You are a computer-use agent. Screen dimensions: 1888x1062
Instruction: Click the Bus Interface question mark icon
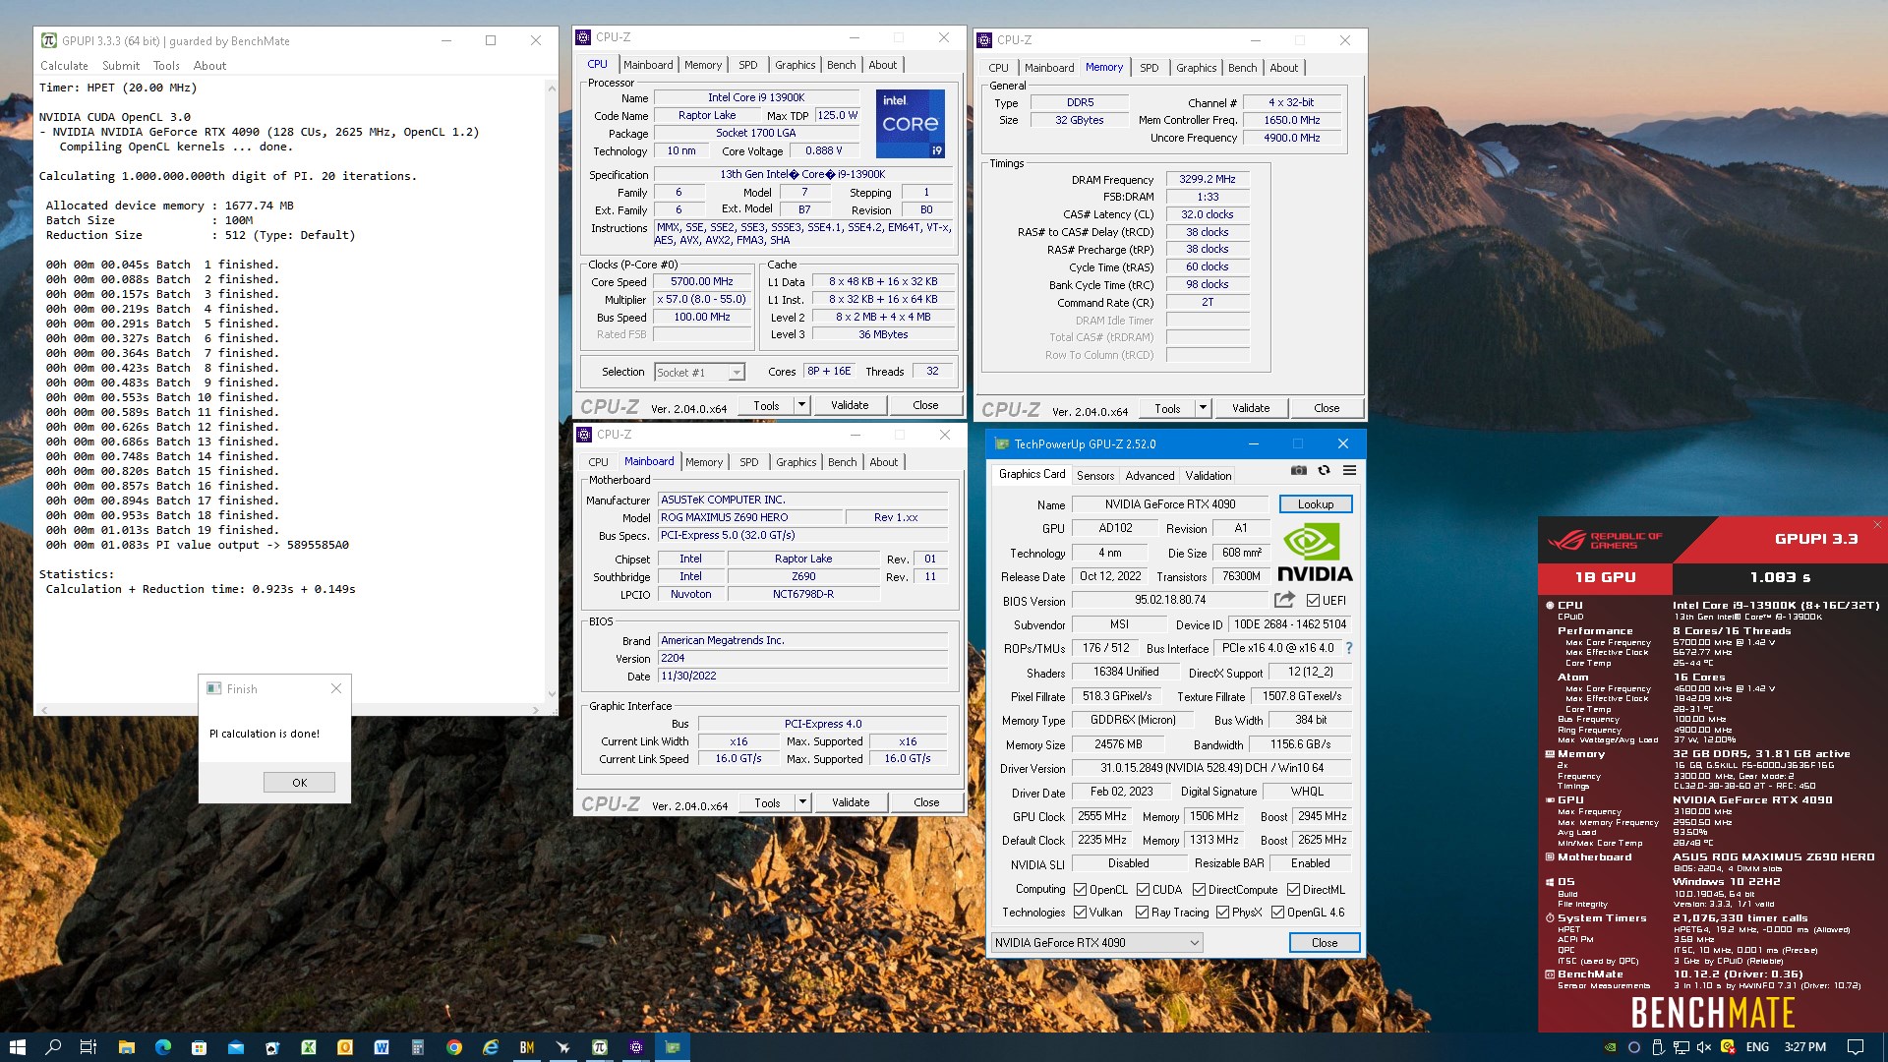click(1349, 648)
